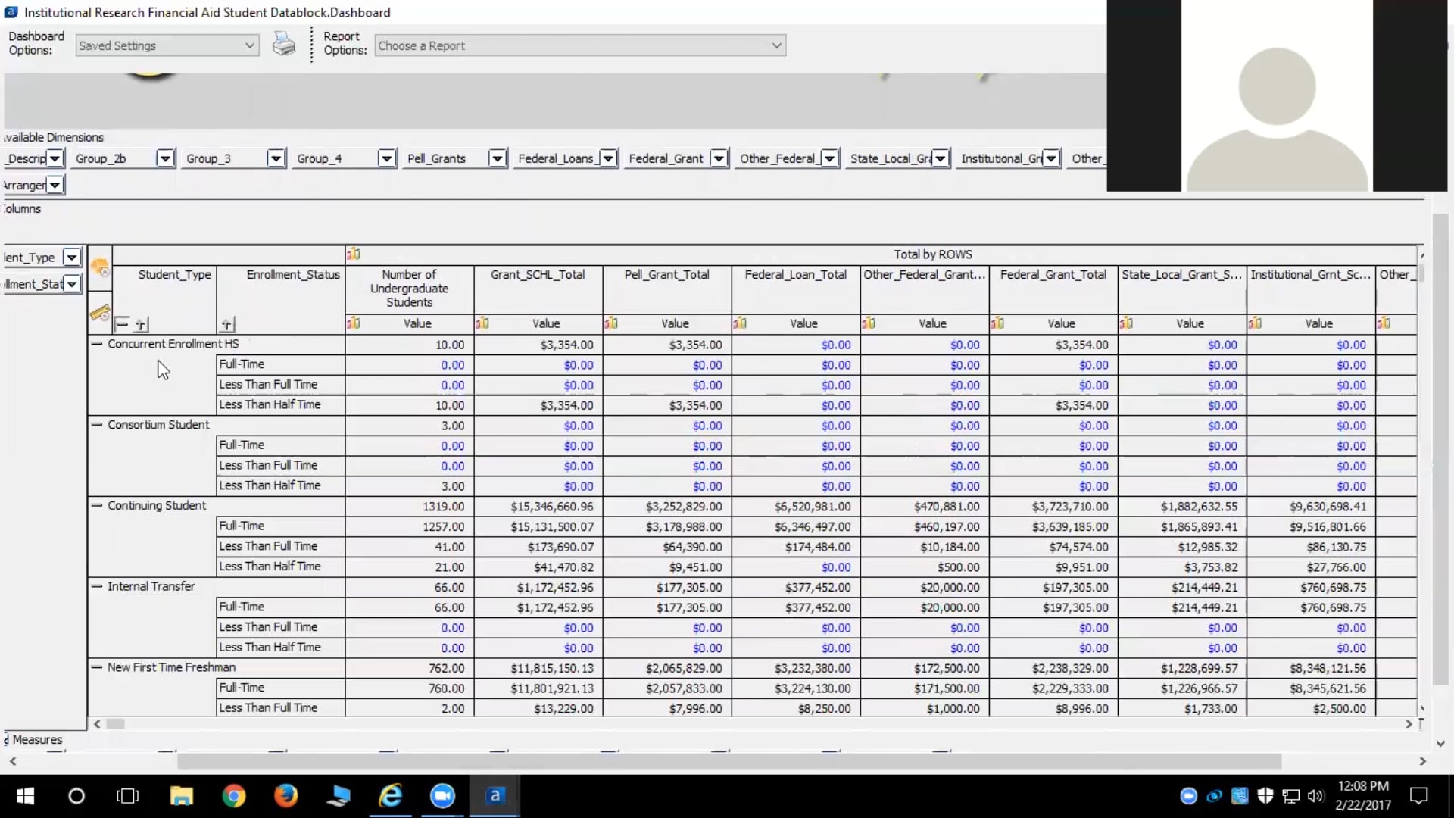Image resolution: width=1454 pixels, height=818 pixels.
Task: Open the Other_Federal dimension dropdown
Action: [x=829, y=158]
